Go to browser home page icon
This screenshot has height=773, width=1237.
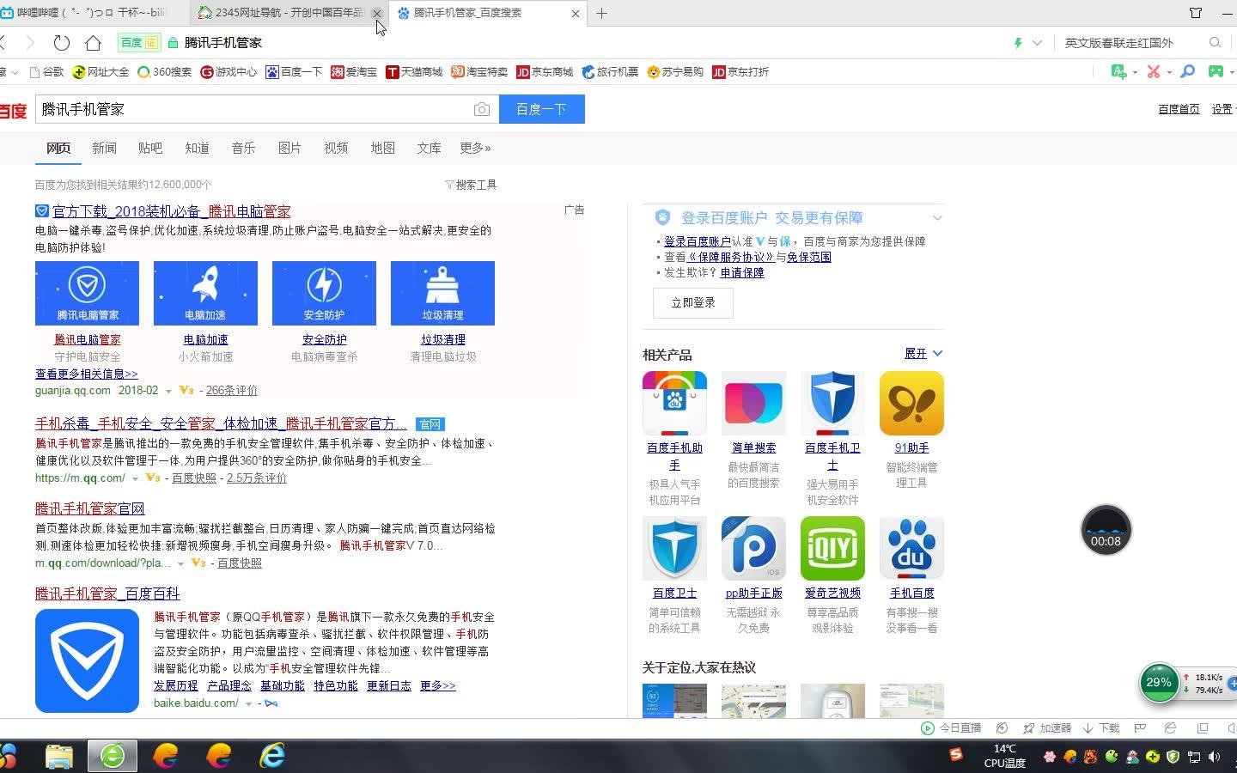pos(94,43)
